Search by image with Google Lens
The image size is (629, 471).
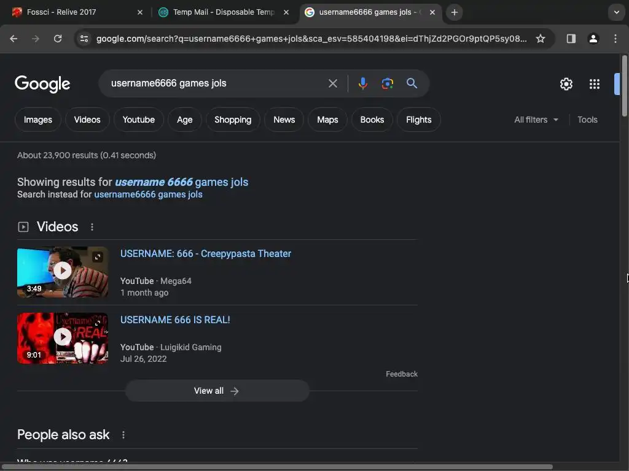(387, 83)
